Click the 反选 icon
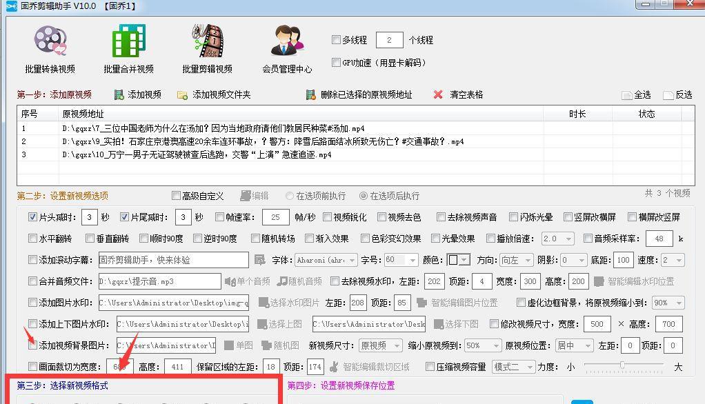Screen dimensions: 705x404 [x=668, y=95]
